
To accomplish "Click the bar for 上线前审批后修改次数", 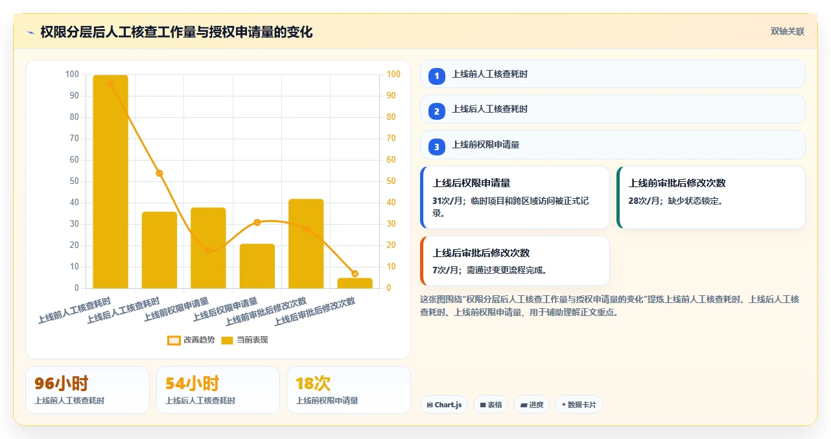I will (x=306, y=243).
